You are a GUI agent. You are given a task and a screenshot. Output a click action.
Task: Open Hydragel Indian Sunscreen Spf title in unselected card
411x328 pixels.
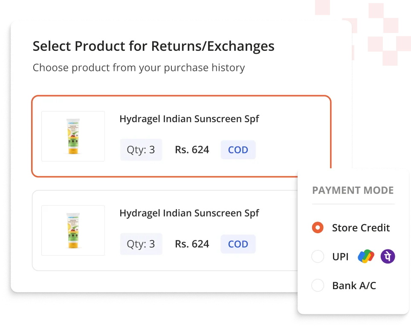(189, 213)
